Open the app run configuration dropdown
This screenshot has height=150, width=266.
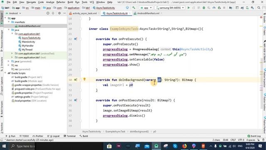click(146, 8)
